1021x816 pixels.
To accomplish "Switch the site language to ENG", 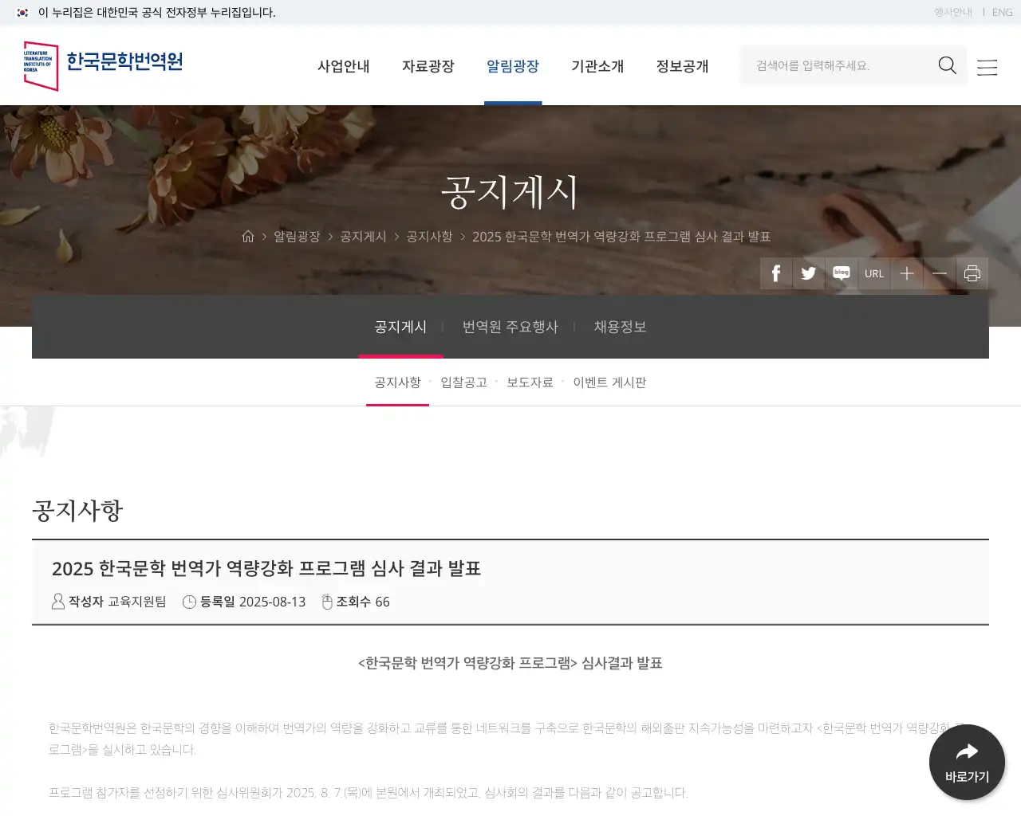I will [x=1002, y=12].
